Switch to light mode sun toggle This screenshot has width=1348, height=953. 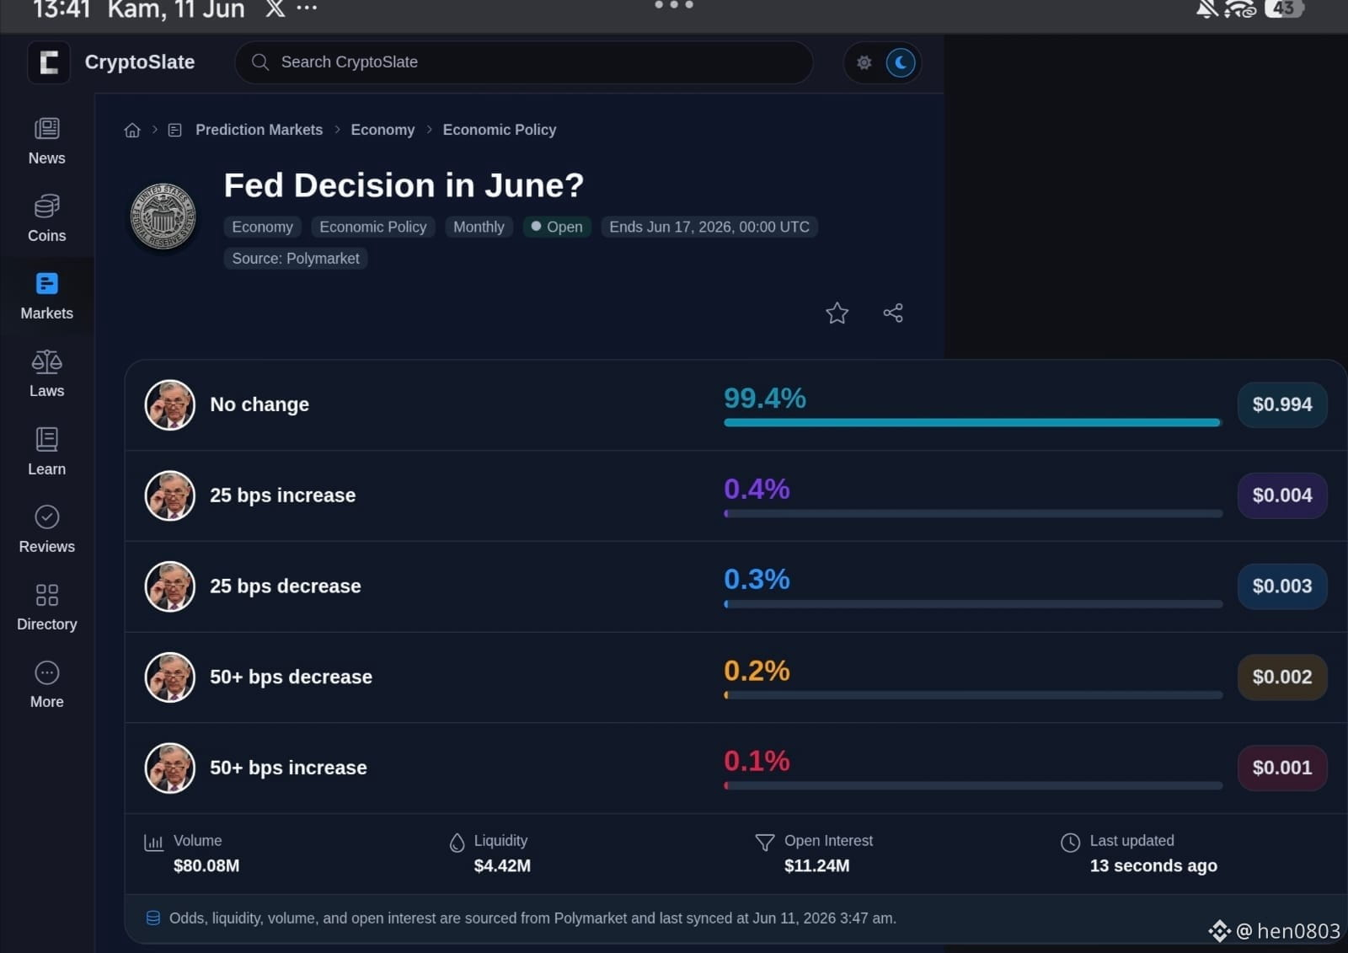(864, 62)
